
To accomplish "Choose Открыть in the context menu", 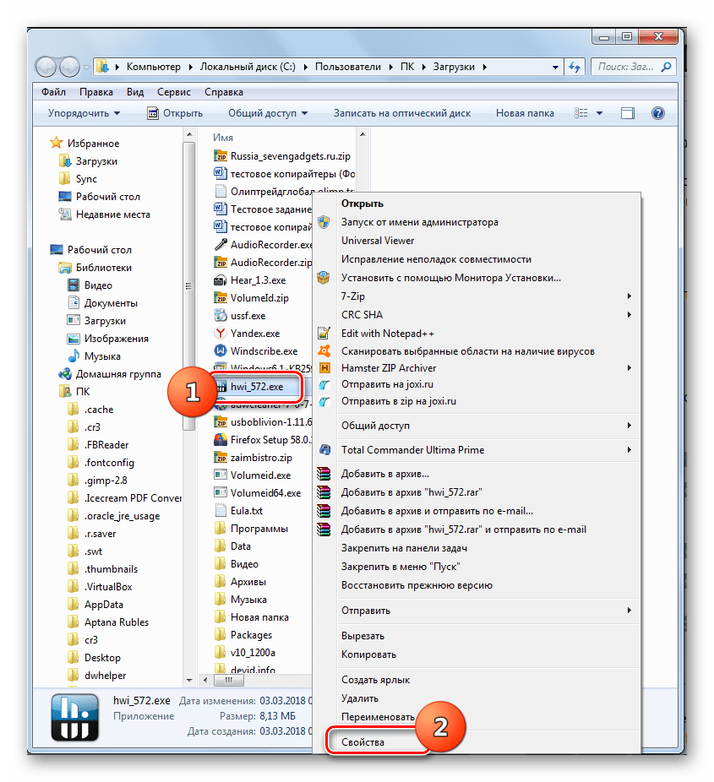I will tap(362, 204).
